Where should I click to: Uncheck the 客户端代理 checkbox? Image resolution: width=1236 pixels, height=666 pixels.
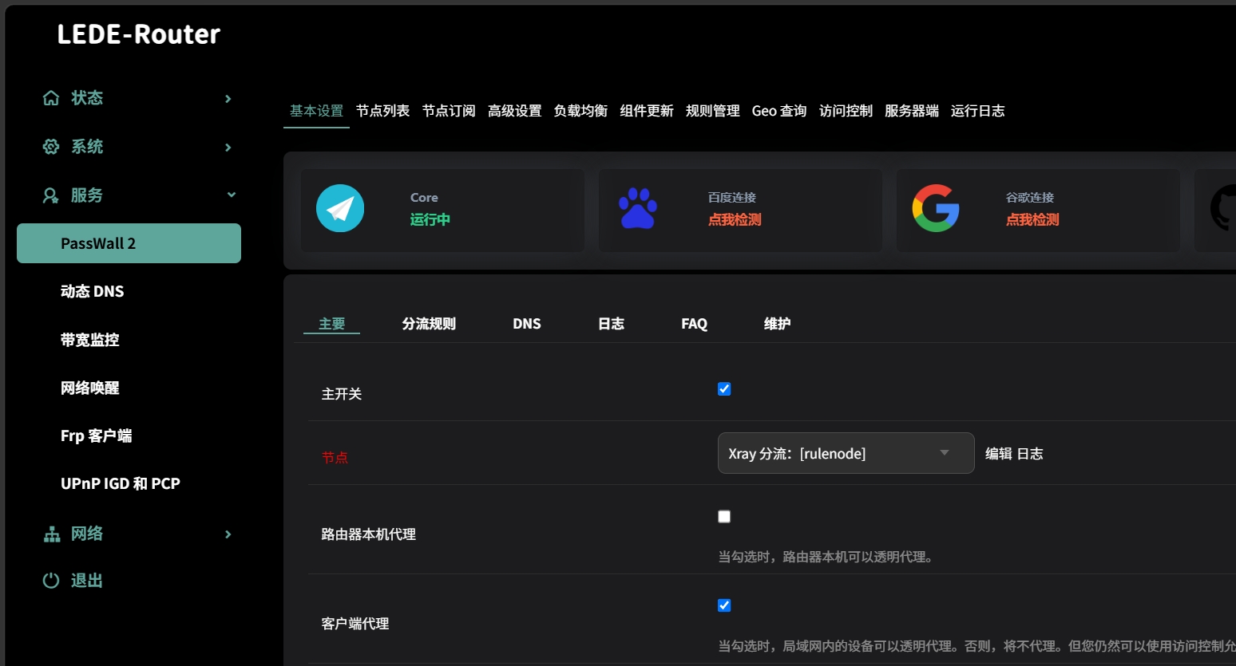[724, 605]
